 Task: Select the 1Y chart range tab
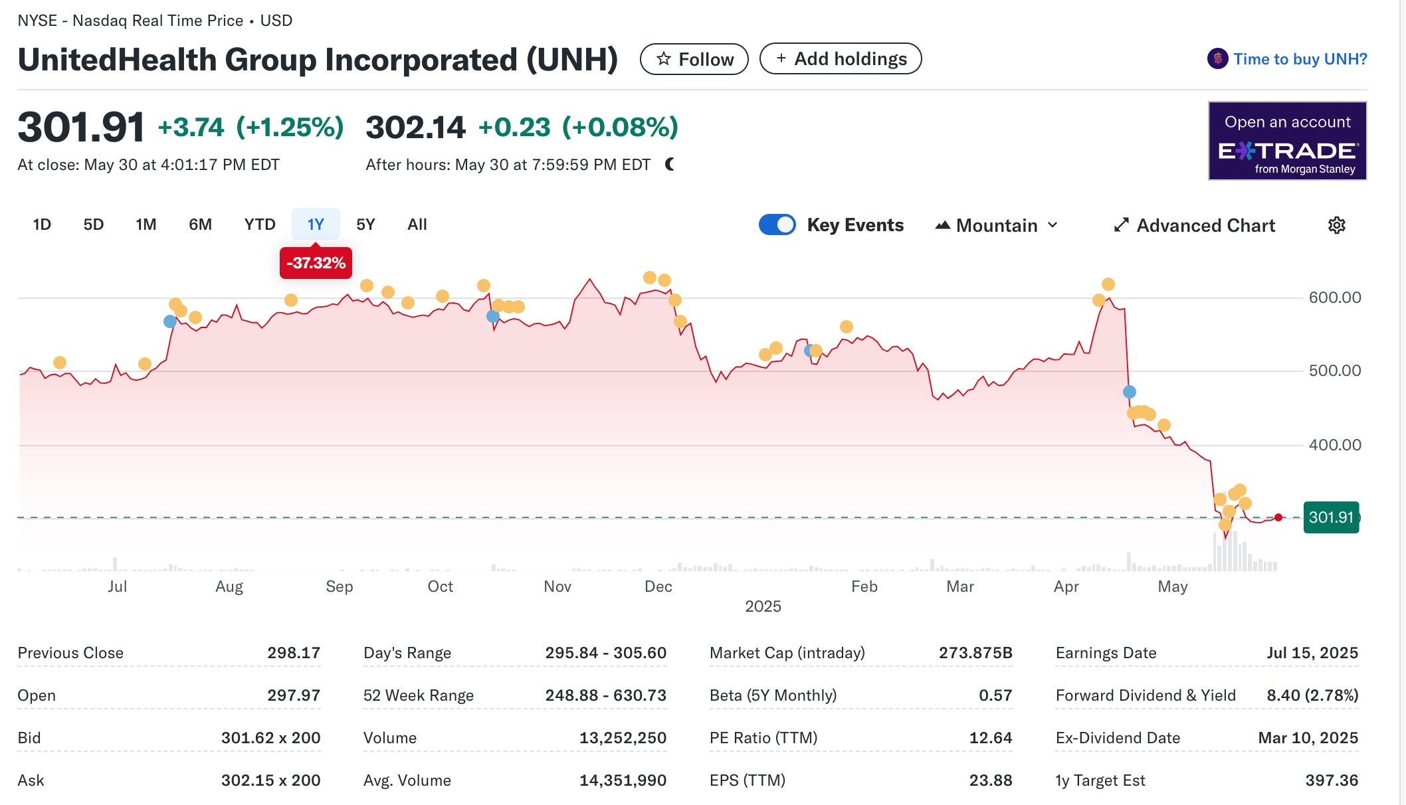coord(316,224)
